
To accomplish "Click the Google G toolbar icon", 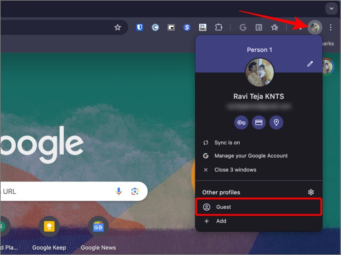I will click(243, 27).
